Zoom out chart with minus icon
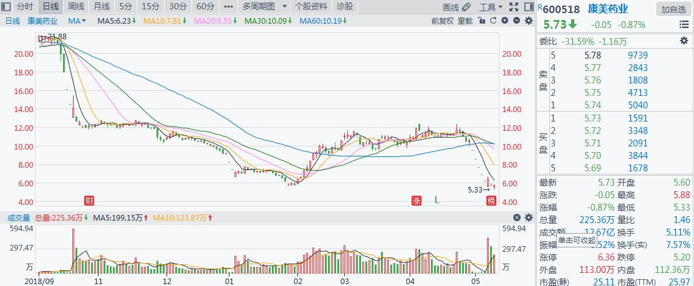 pyautogui.click(x=516, y=21)
